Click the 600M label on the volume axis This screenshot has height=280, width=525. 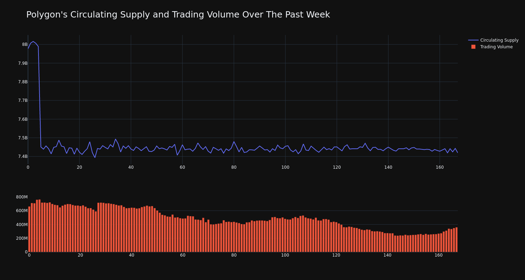click(x=22, y=211)
